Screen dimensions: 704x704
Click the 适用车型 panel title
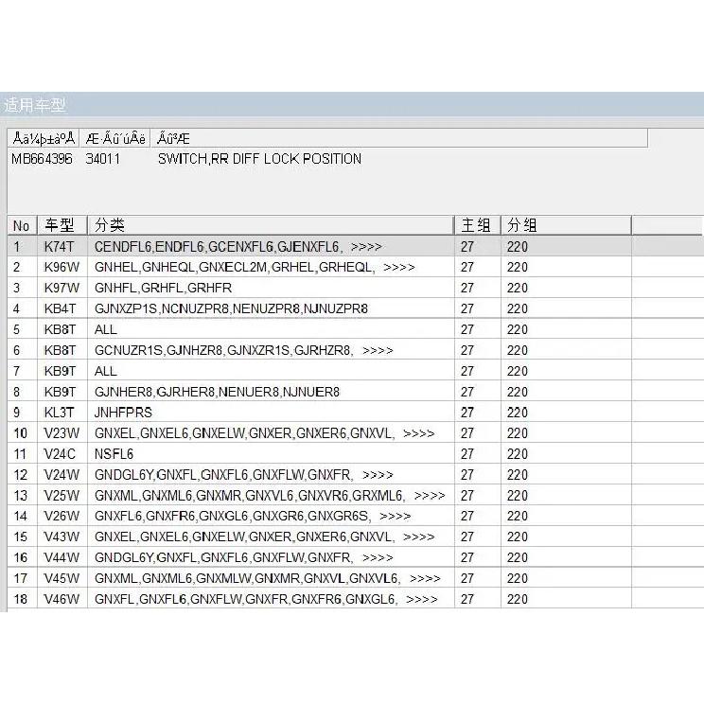(35, 105)
